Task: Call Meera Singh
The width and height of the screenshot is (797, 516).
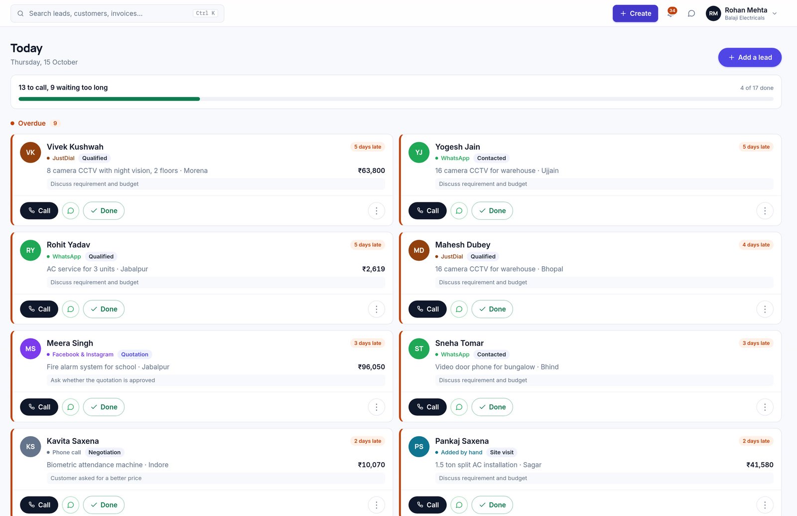Action: click(39, 407)
